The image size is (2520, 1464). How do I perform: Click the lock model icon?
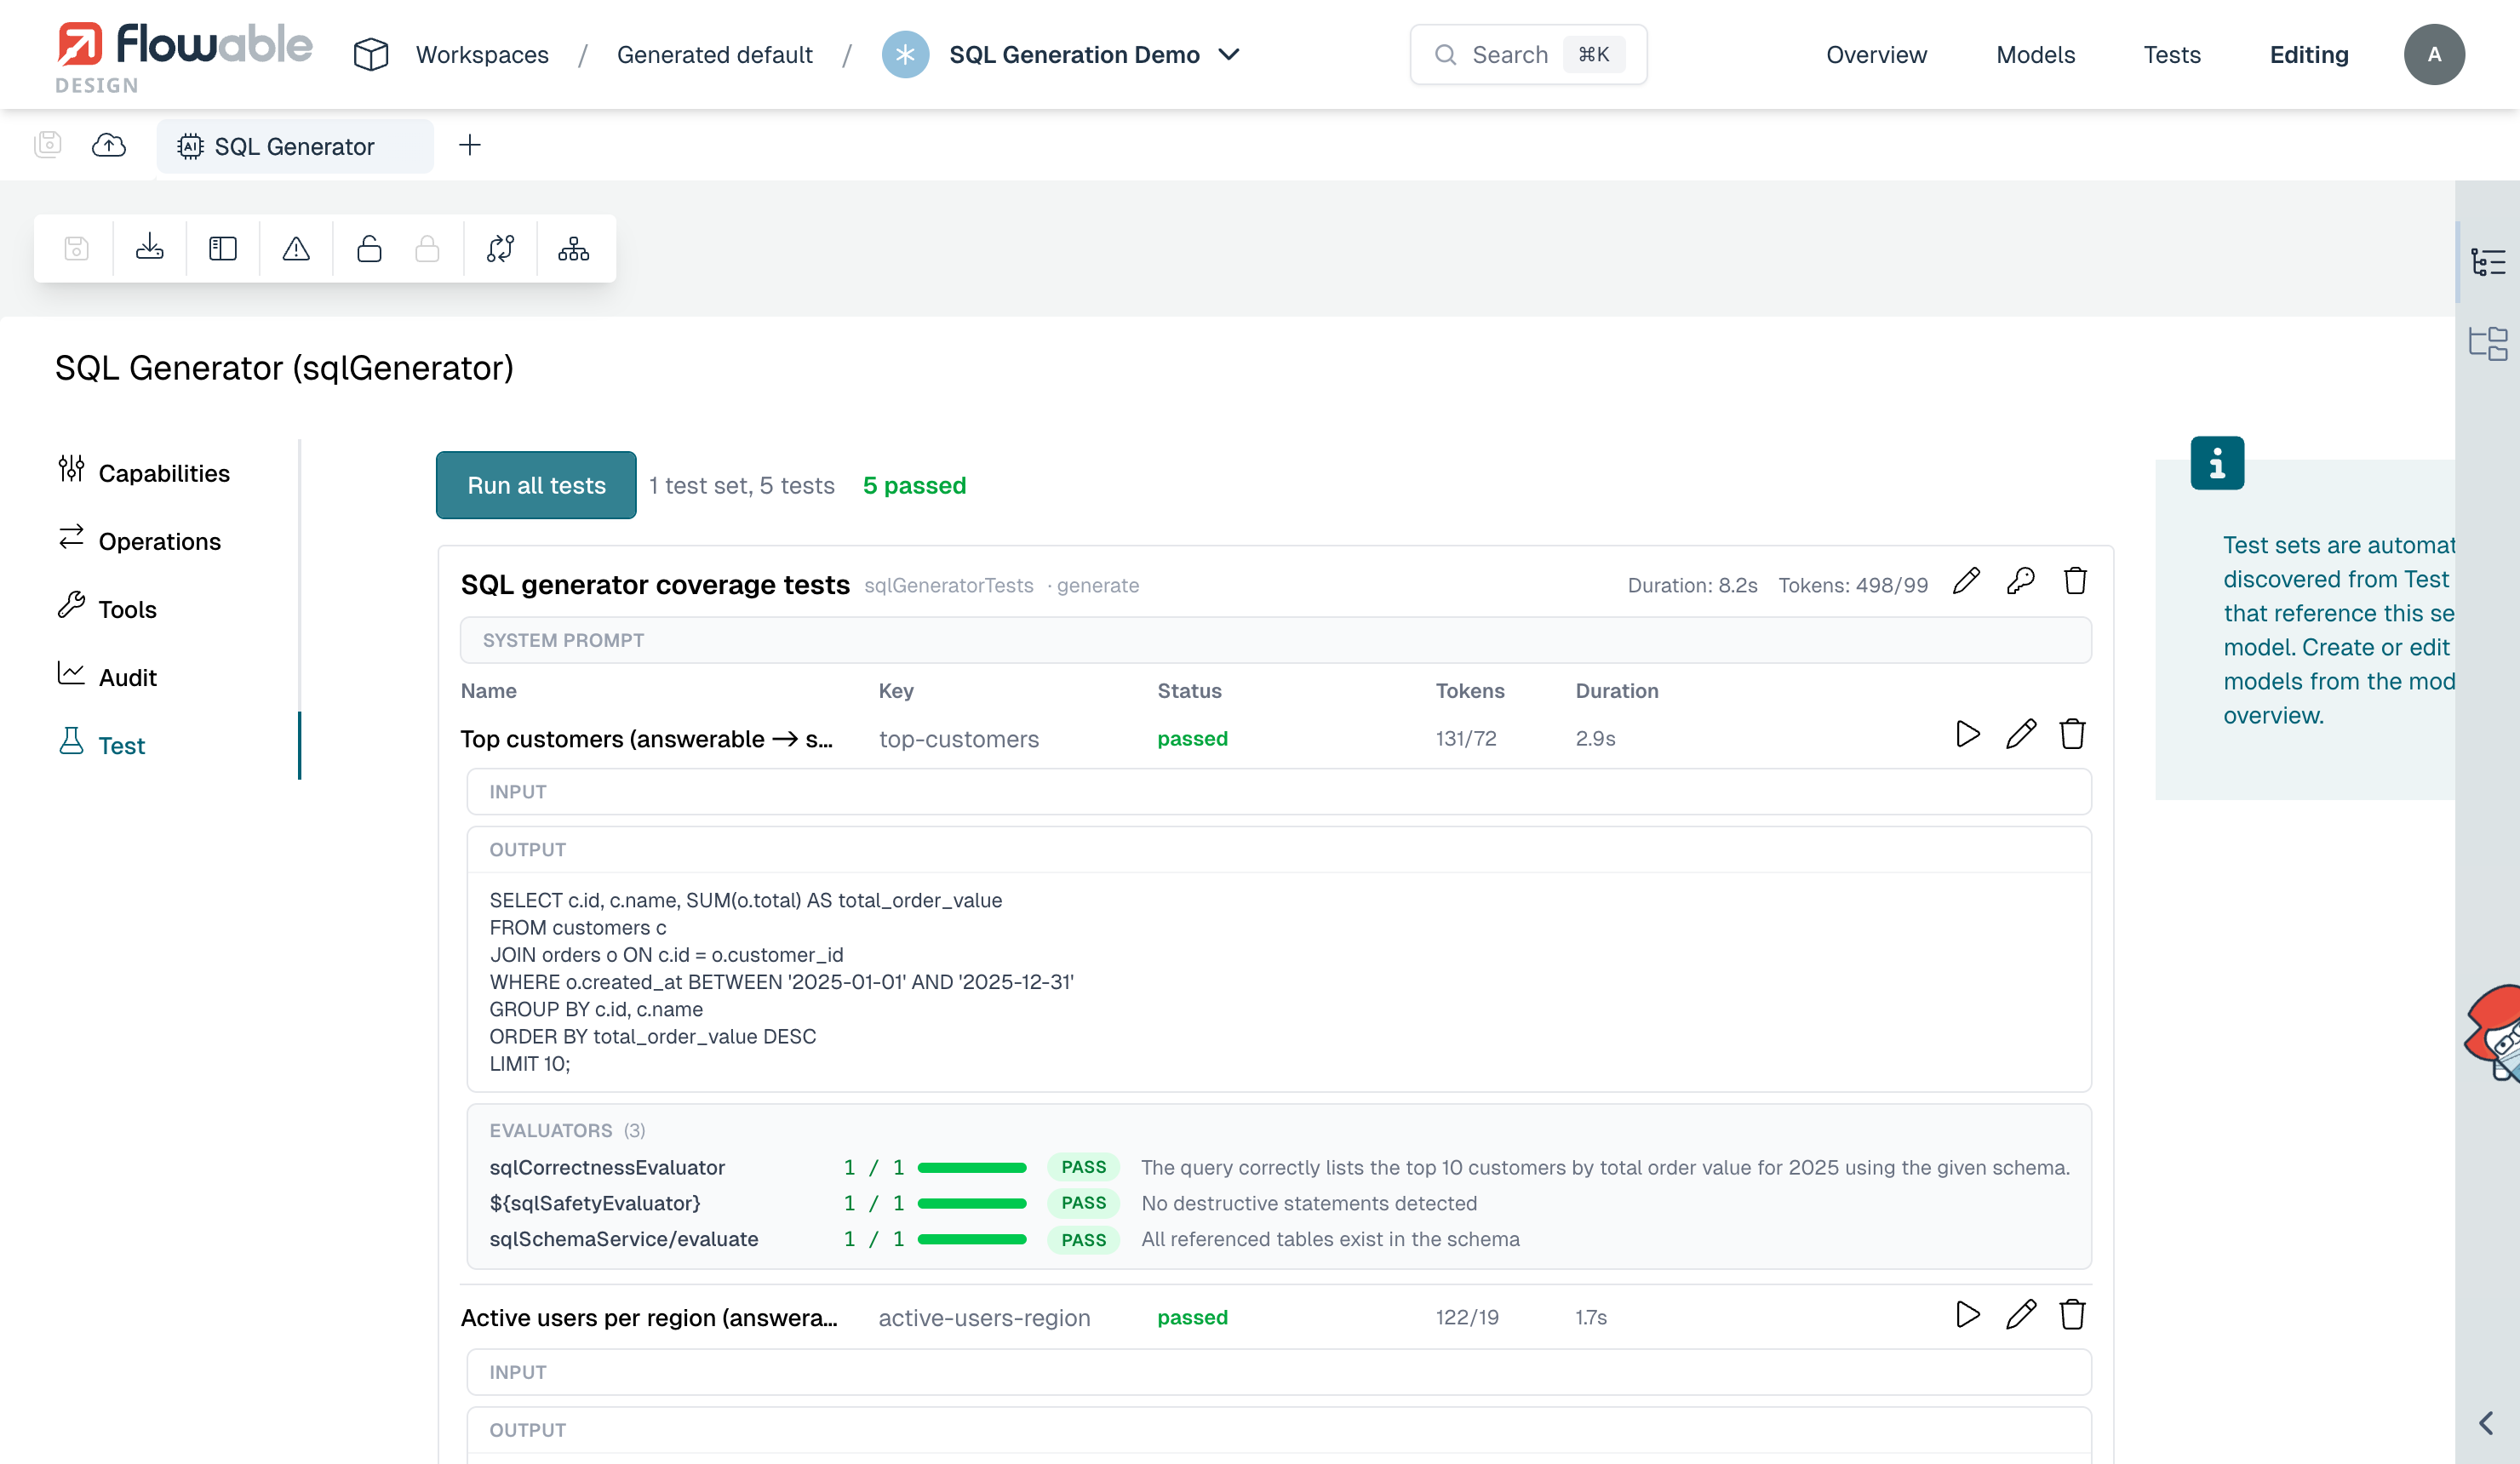pos(427,248)
